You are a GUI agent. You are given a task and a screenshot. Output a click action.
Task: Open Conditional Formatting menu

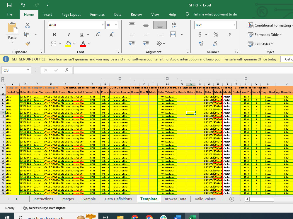click(270, 25)
